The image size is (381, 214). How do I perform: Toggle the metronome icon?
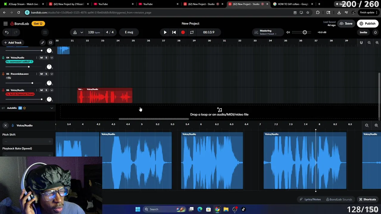pyautogui.click(x=75, y=32)
